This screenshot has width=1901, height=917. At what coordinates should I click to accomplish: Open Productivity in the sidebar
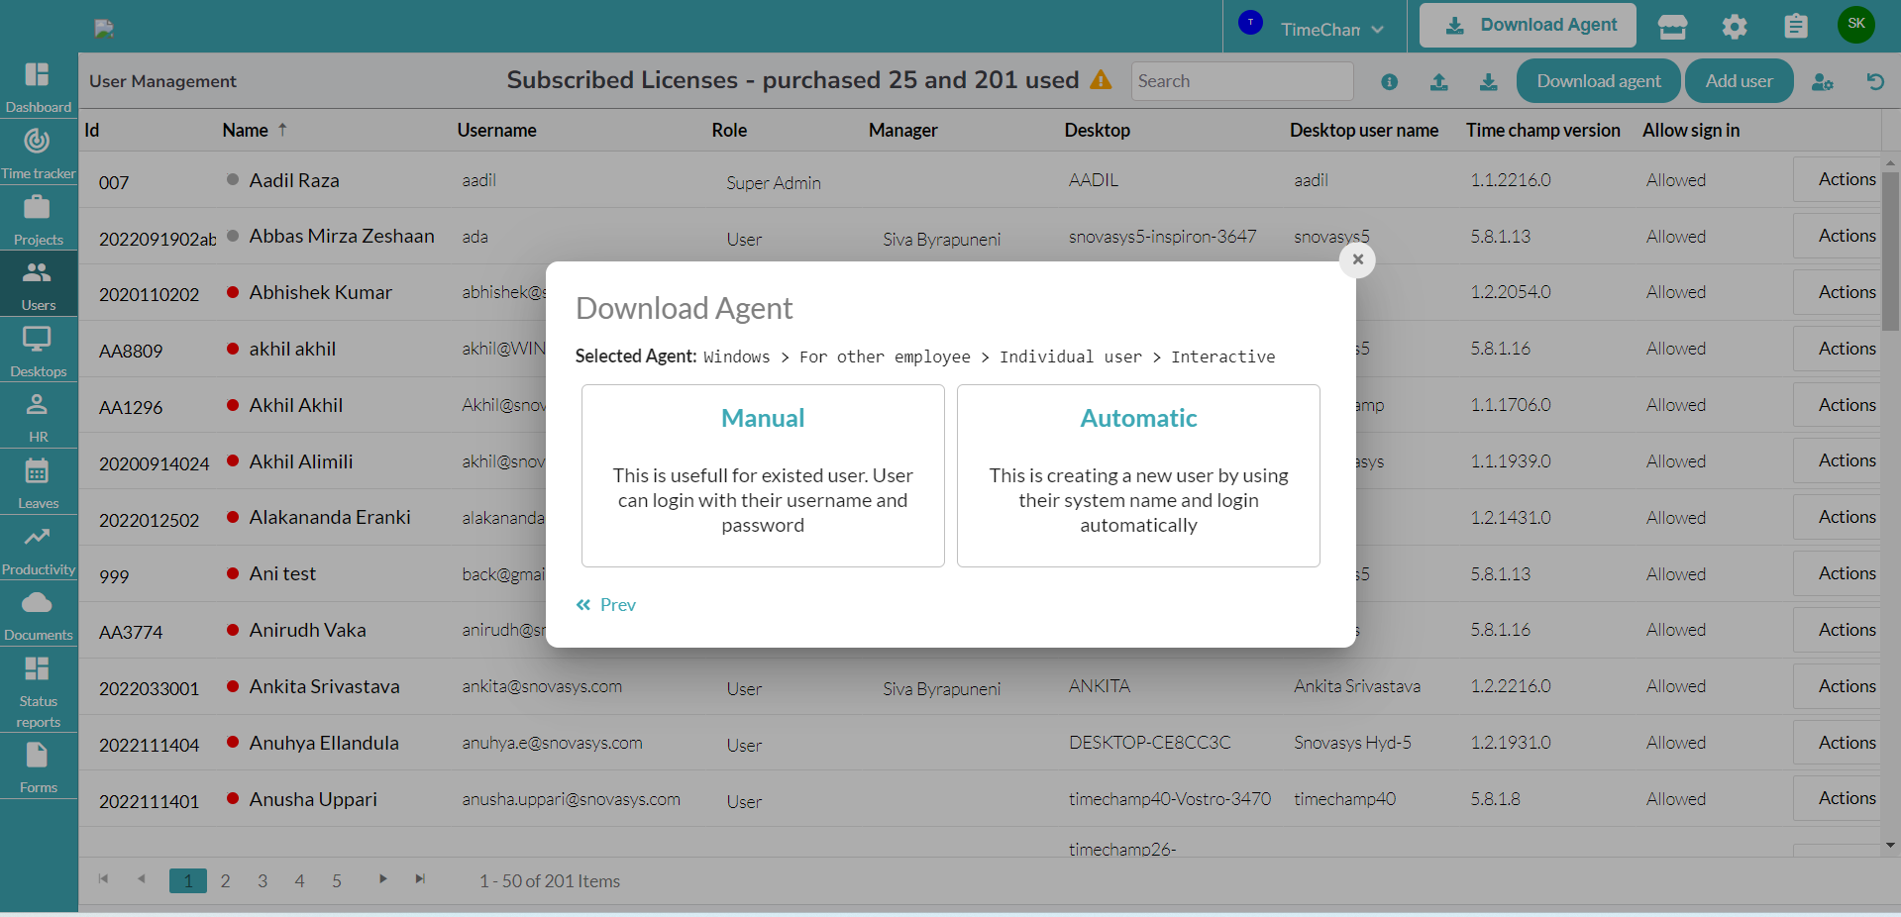pos(38,549)
